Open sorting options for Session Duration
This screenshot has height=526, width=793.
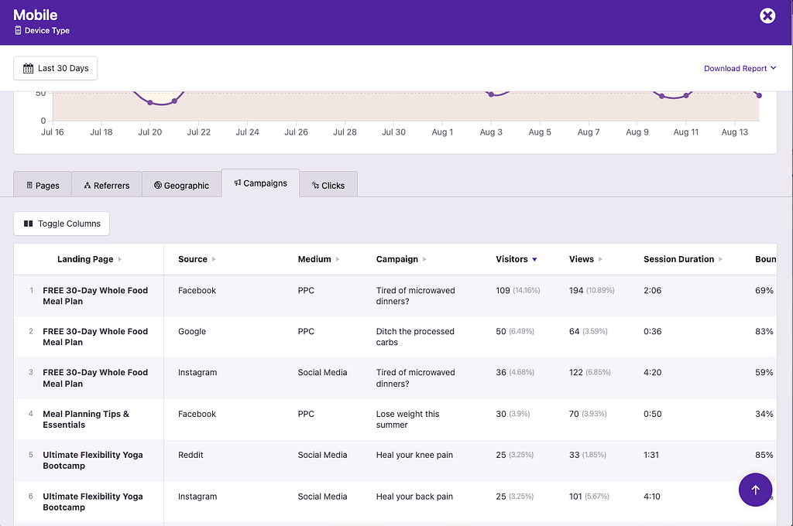[x=721, y=259]
